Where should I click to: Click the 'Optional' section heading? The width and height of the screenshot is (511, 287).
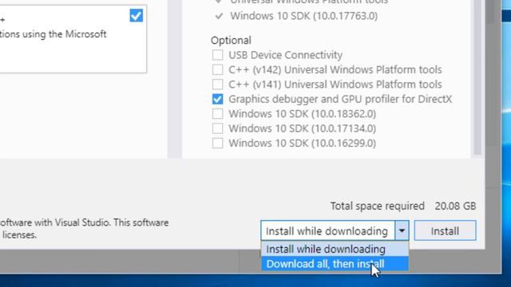(231, 41)
